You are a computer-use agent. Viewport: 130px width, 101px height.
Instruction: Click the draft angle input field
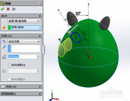coord(22,71)
